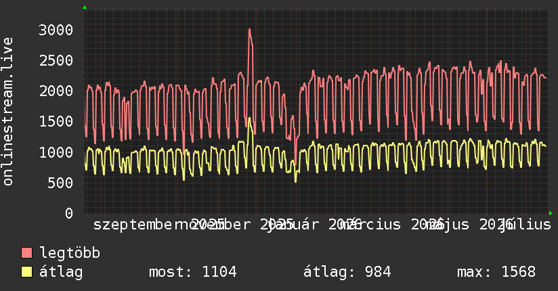Click the red legtöbb legend swatch
The image size is (558, 291).
tap(26, 253)
